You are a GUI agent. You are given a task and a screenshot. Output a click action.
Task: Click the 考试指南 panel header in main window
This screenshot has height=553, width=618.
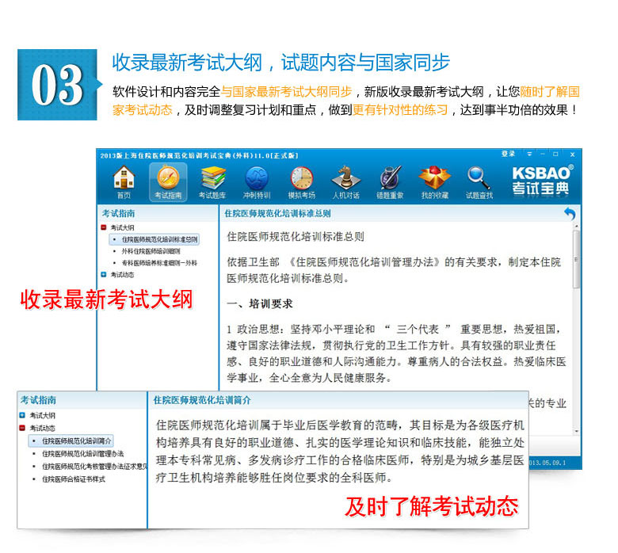point(118,214)
